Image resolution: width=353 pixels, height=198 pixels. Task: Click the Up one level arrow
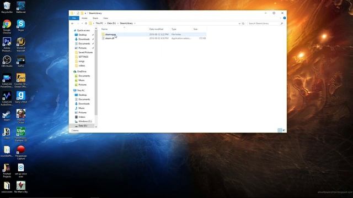coord(86,23)
